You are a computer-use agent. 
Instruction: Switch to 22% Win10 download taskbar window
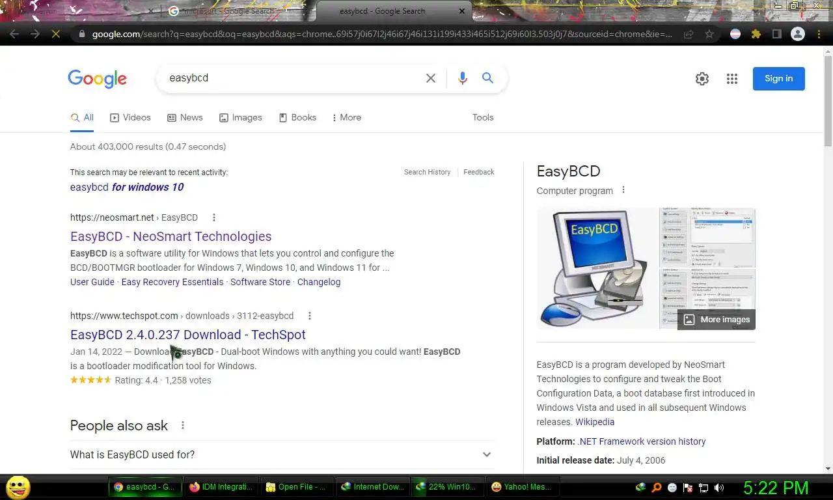point(448,487)
